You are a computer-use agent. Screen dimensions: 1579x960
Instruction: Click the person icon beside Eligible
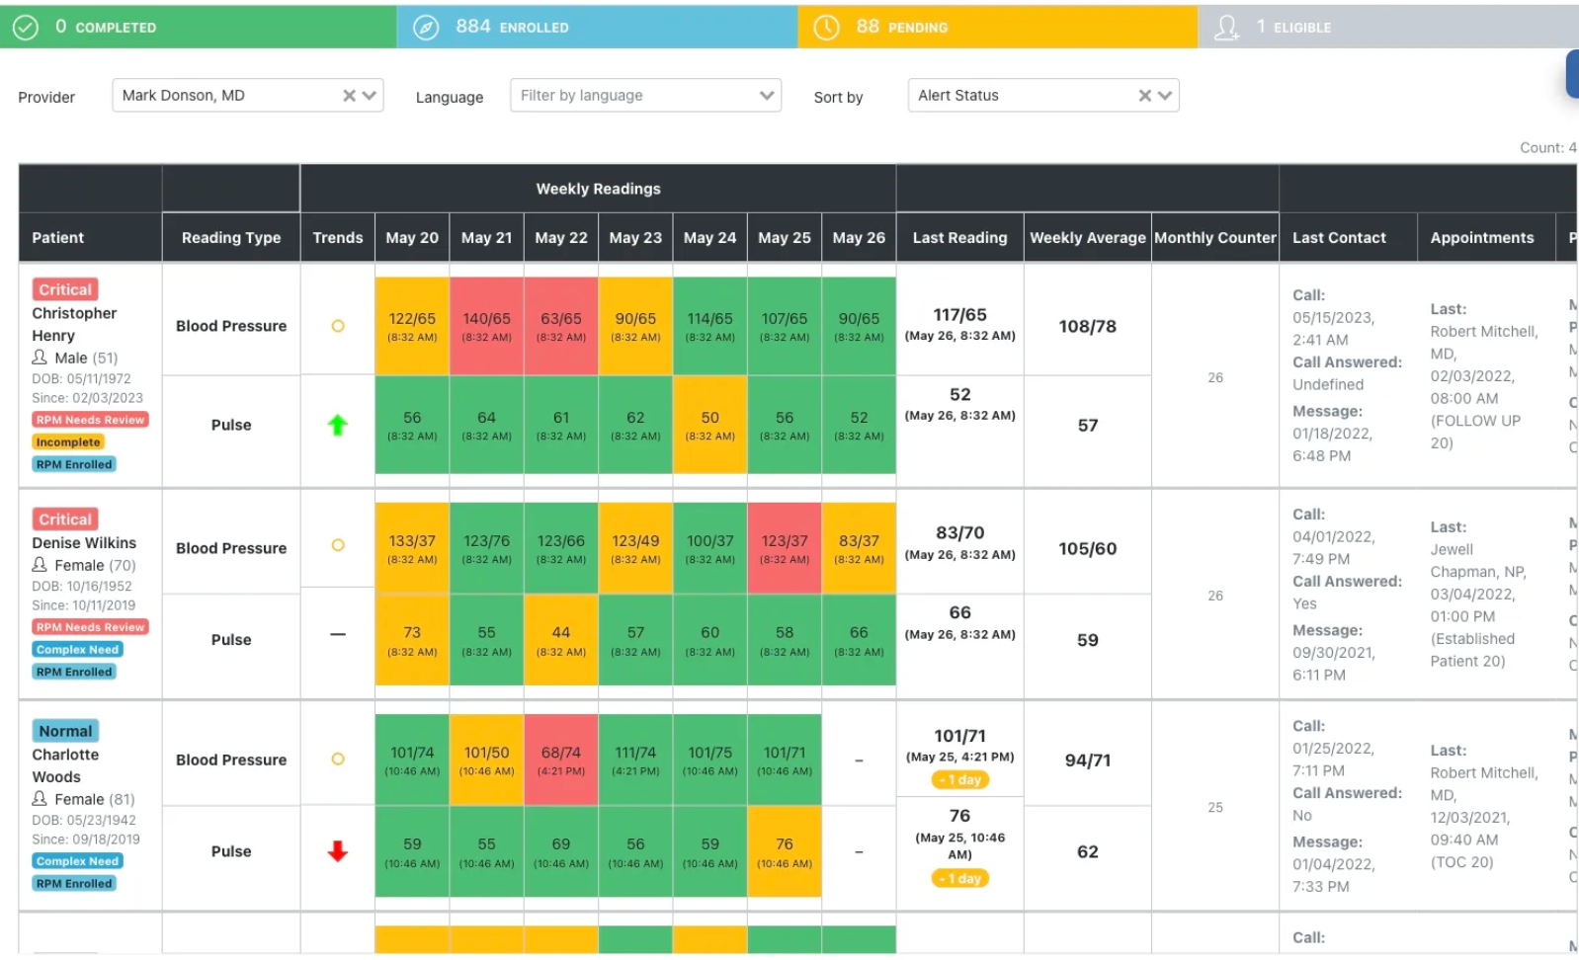click(x=1226, y=28)
